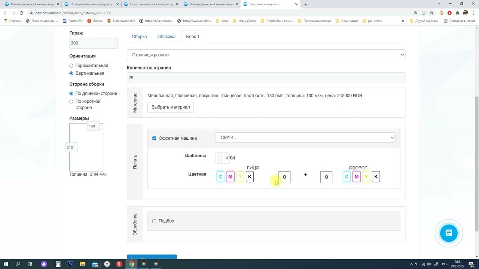Open the Router PSP bookmark
479x269 pixels.
[73, 21]
